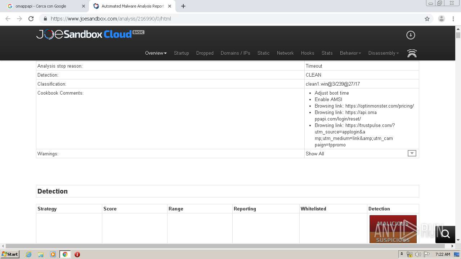The image size is (461, 259).
Task: Open the Chrome three-dot menu
Action: (x=453, y=19)
